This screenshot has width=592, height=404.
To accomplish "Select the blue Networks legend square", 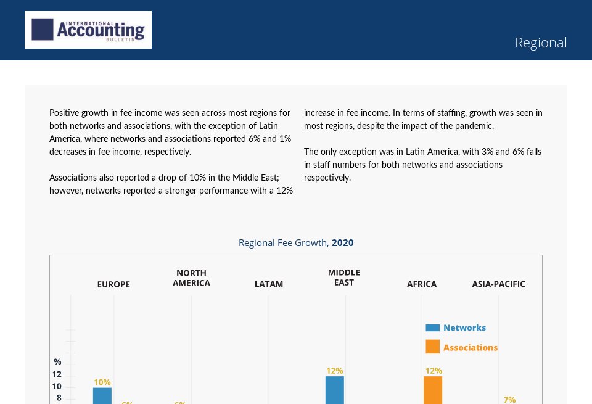I will coord(433,328).
